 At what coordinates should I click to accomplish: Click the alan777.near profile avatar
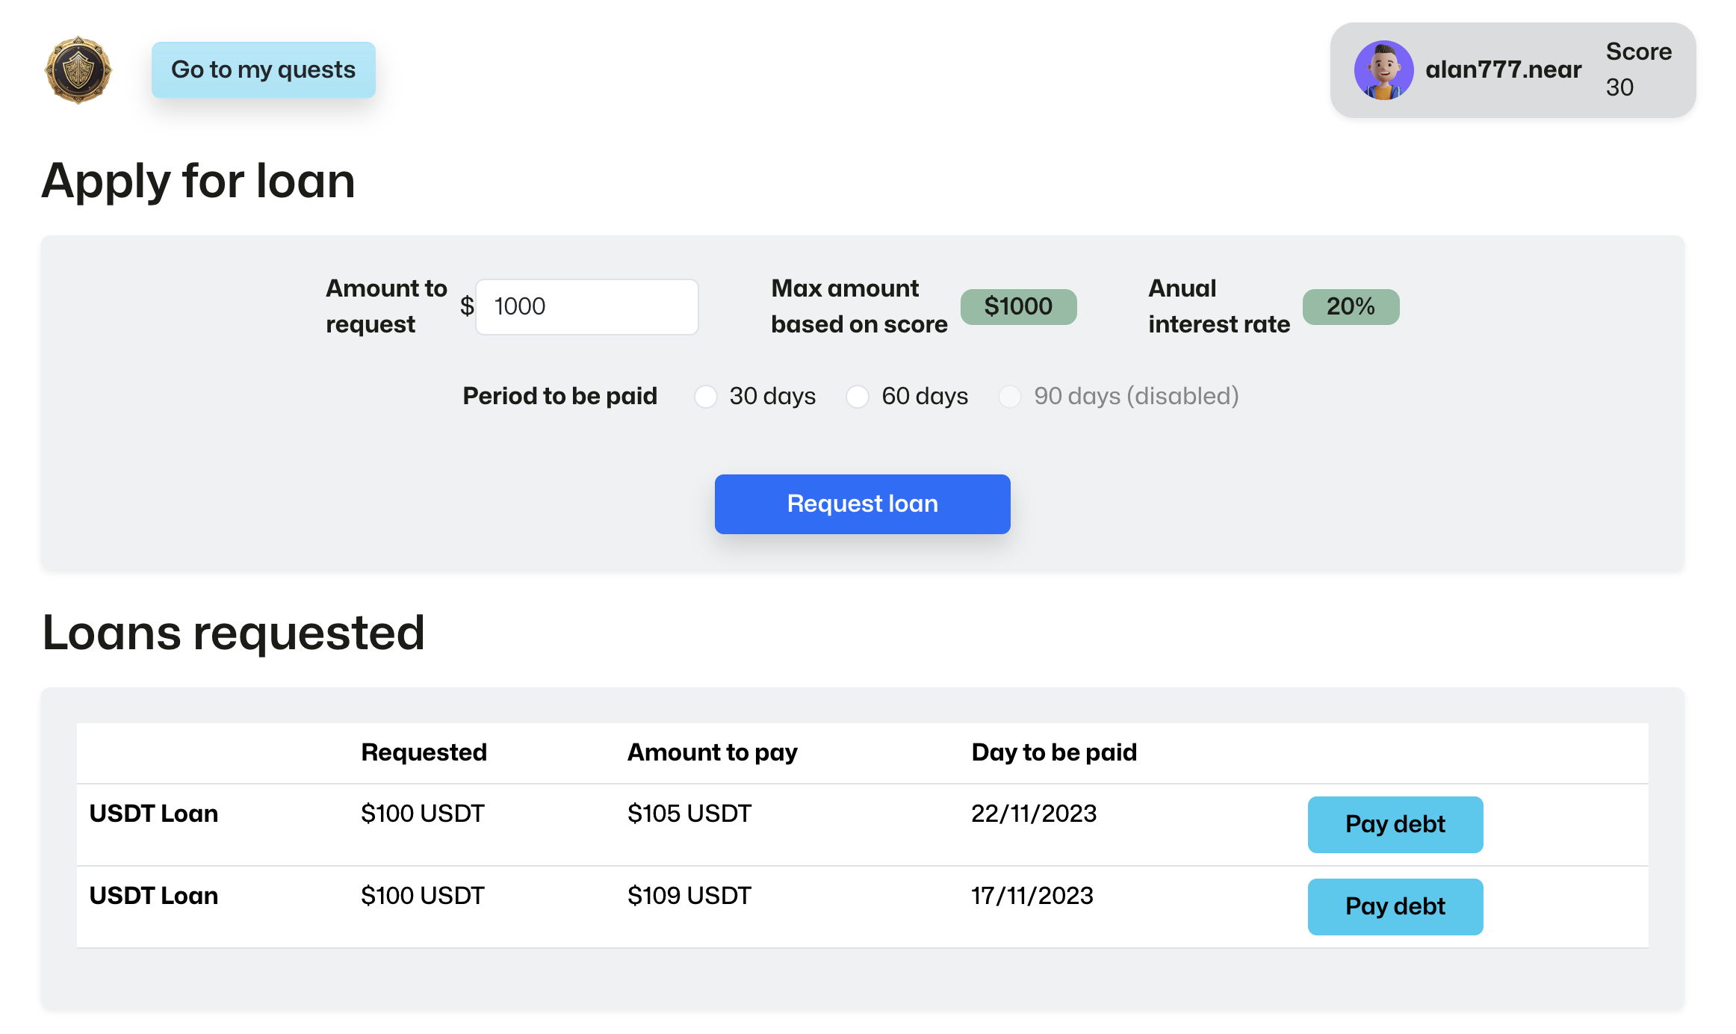(1383, 69)
